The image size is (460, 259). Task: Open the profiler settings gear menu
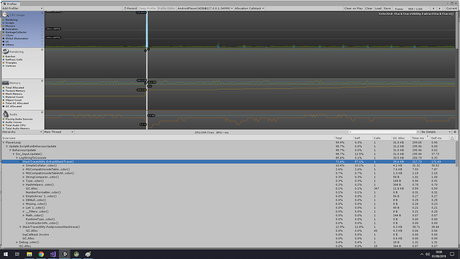(455, 132)
